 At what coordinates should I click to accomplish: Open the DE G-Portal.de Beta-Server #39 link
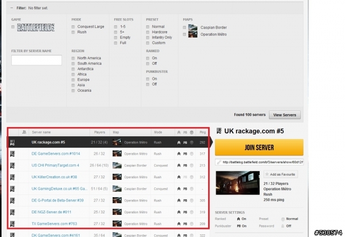58,200
